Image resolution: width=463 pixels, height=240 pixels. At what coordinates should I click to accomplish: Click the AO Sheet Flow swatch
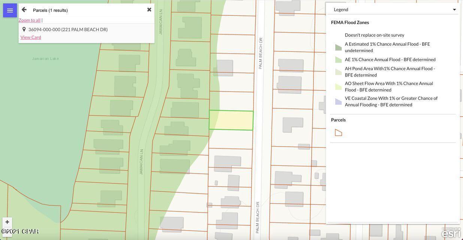click(338, 87)
